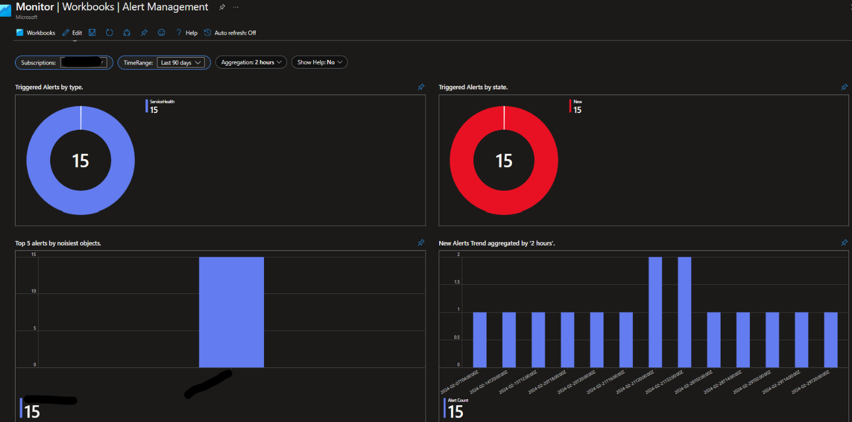Pin the New Alerts Trend chart
This screenshot has width=852, height=422.
[844, 243]
